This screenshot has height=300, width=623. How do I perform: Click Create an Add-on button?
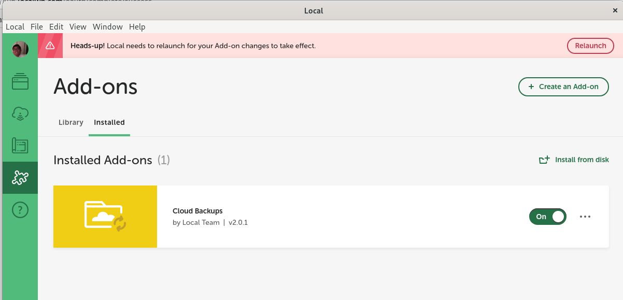click(x=563, y=87)
